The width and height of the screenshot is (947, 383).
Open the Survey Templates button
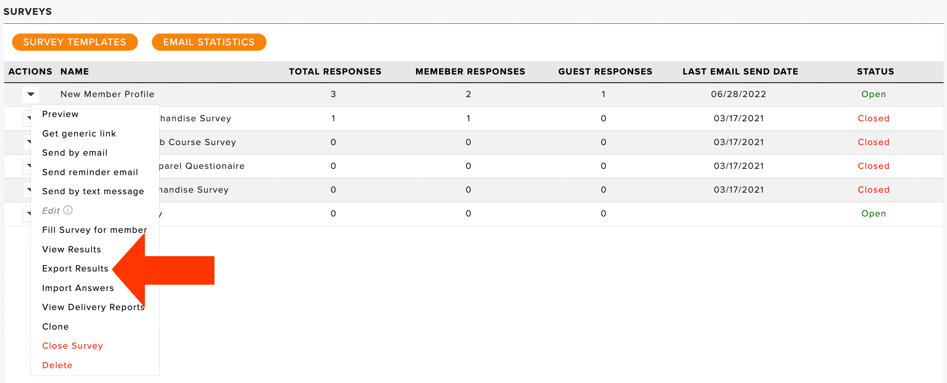[75, 42]
